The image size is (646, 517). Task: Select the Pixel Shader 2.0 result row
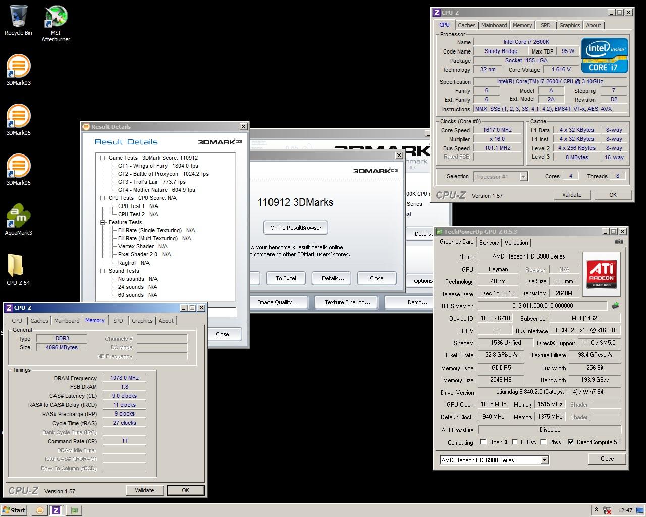pyautogui.click(x=144, y=254)
